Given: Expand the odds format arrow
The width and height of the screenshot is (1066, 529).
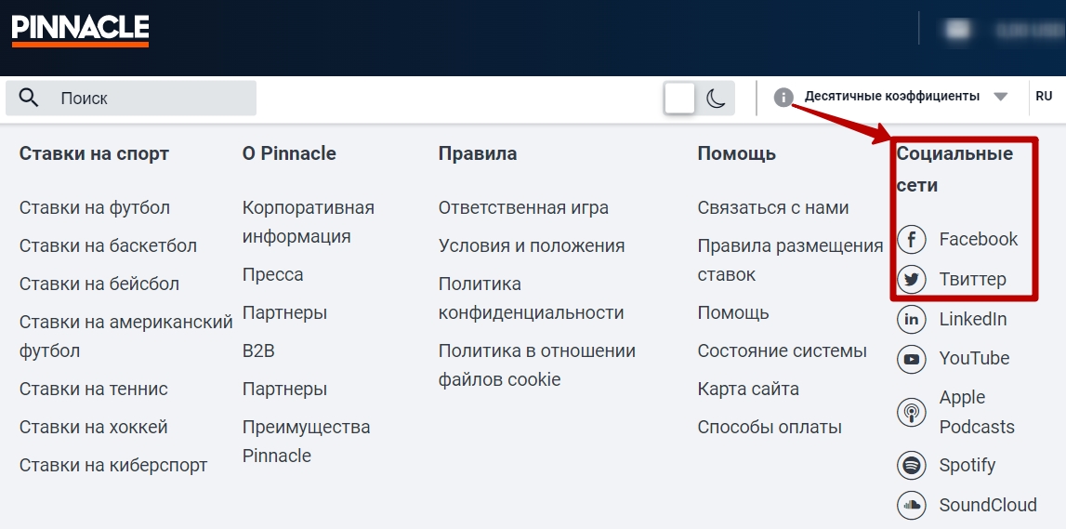Looking at the screenshot, I should [1000, 97].
